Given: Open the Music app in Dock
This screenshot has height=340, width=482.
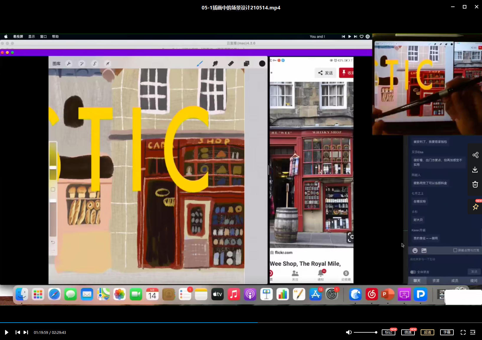Looking at the screenshot, I should tap(234, 294).
